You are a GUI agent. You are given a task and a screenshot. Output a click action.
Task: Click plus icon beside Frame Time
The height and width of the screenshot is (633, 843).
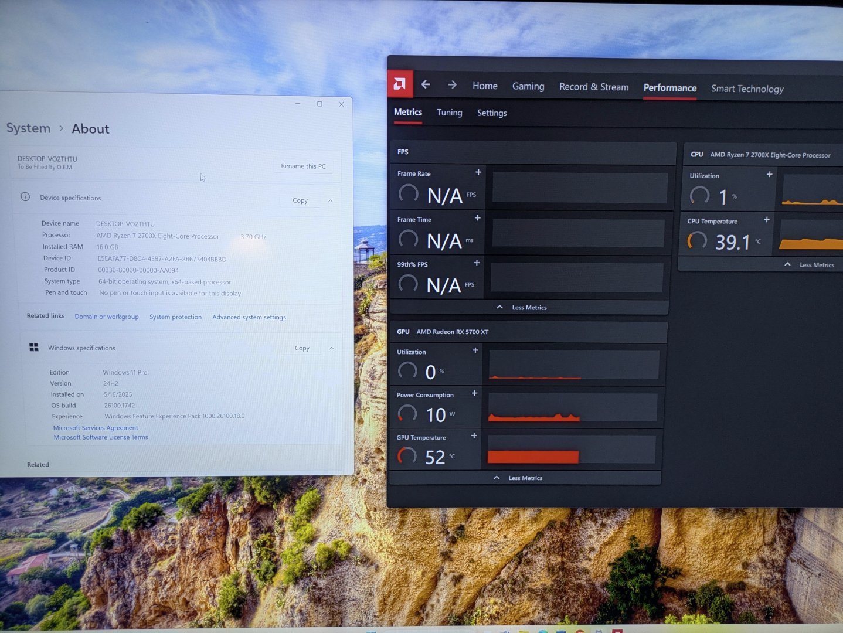click(478, 218)
